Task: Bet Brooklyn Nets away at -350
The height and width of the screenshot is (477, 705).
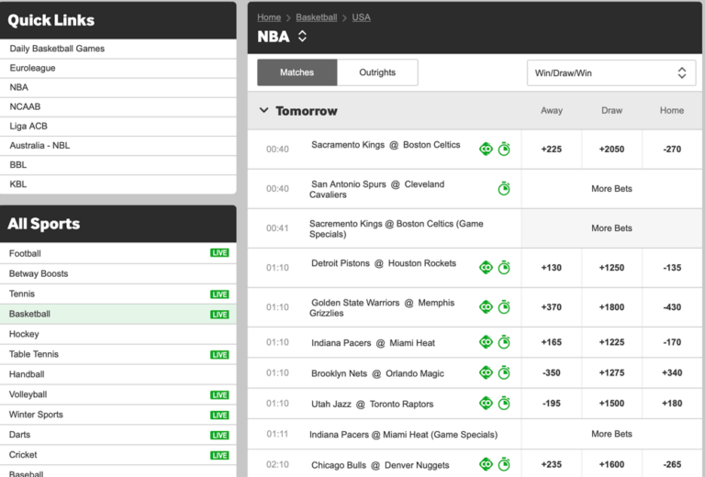Action: pyautogui.click(x=551, y=372)
